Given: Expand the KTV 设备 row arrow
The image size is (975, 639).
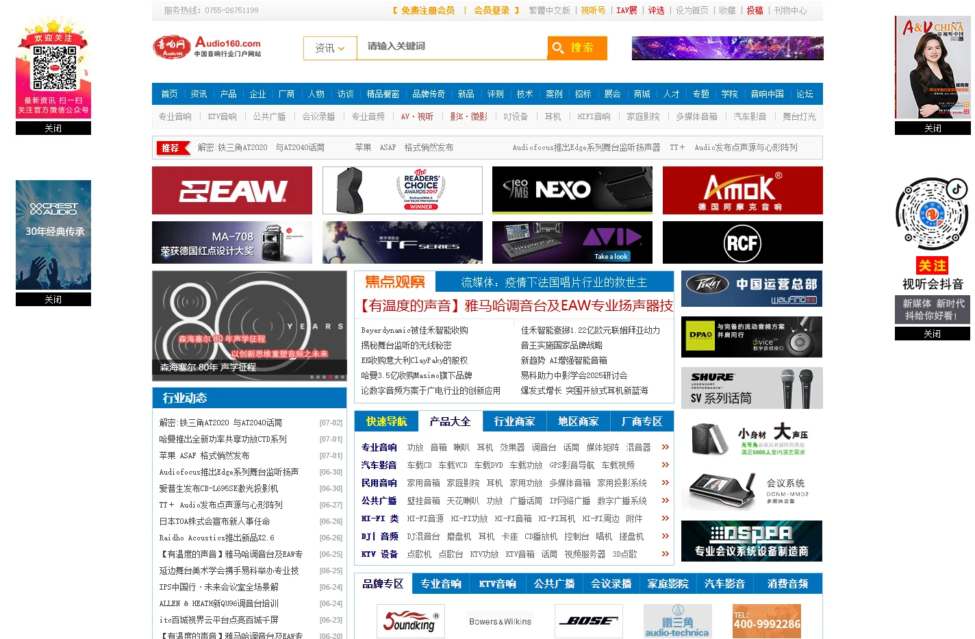Looking at the screenshot, I should tap(665, 554).
